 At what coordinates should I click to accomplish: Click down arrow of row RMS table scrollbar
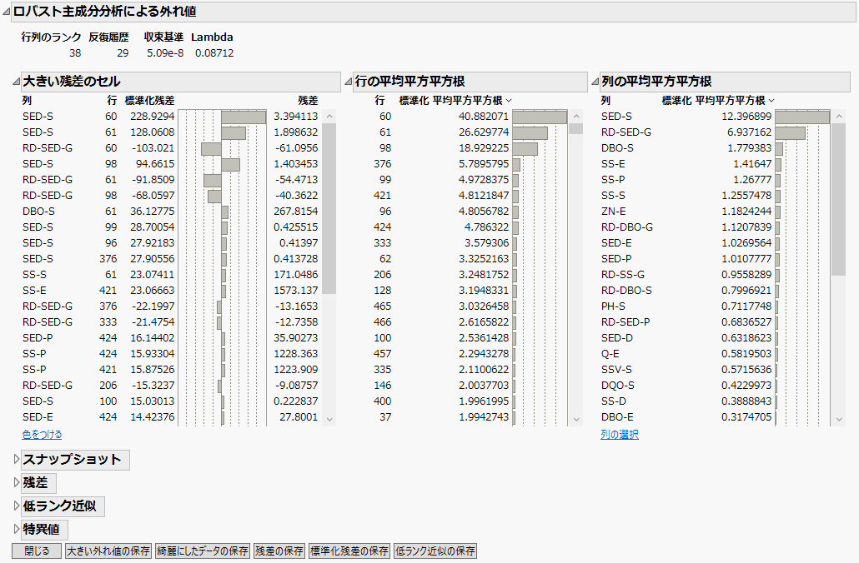click(575, 419)
